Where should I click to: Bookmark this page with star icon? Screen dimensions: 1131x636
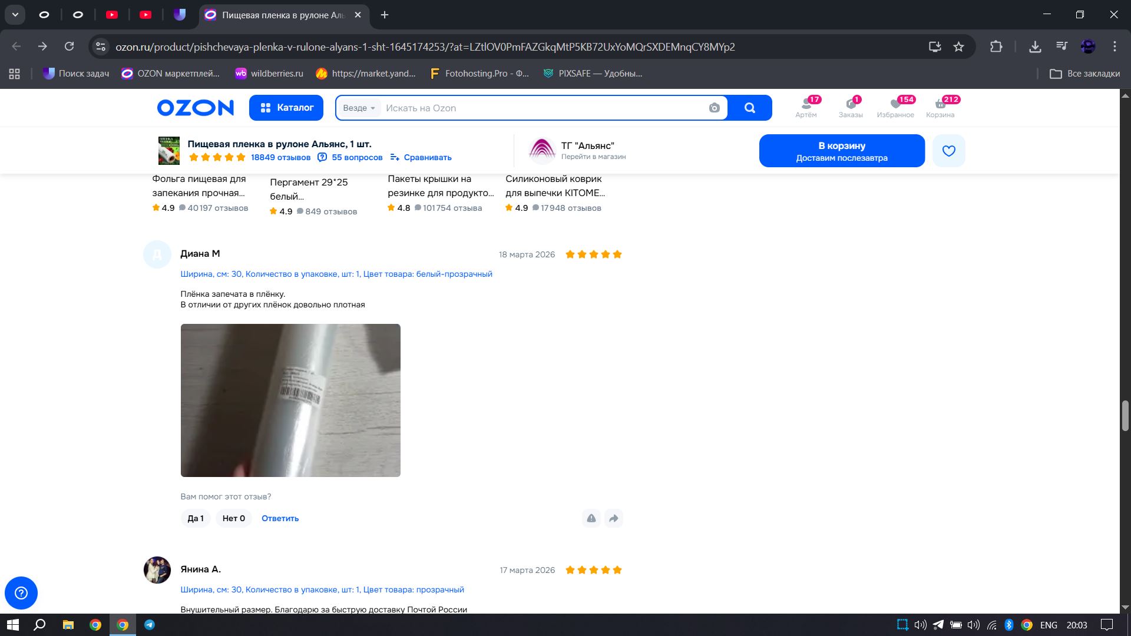pos(958,47)
